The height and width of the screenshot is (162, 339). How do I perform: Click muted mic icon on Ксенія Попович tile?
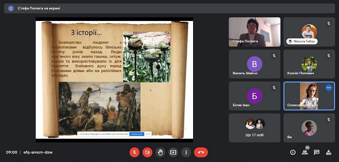329,56
